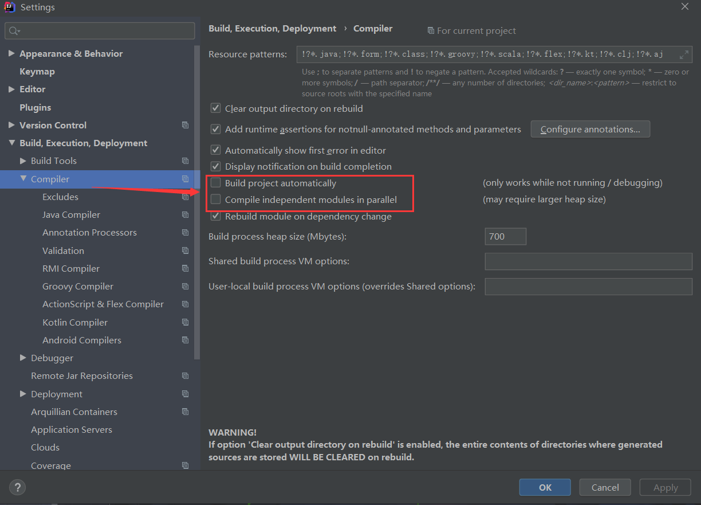Open Arquillian Containers settings page
The width and height of the screenshot is (701, 505).
click(x=74, y=412)
